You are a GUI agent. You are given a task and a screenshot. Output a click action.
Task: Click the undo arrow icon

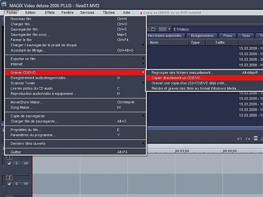click(x=240, y=138)
